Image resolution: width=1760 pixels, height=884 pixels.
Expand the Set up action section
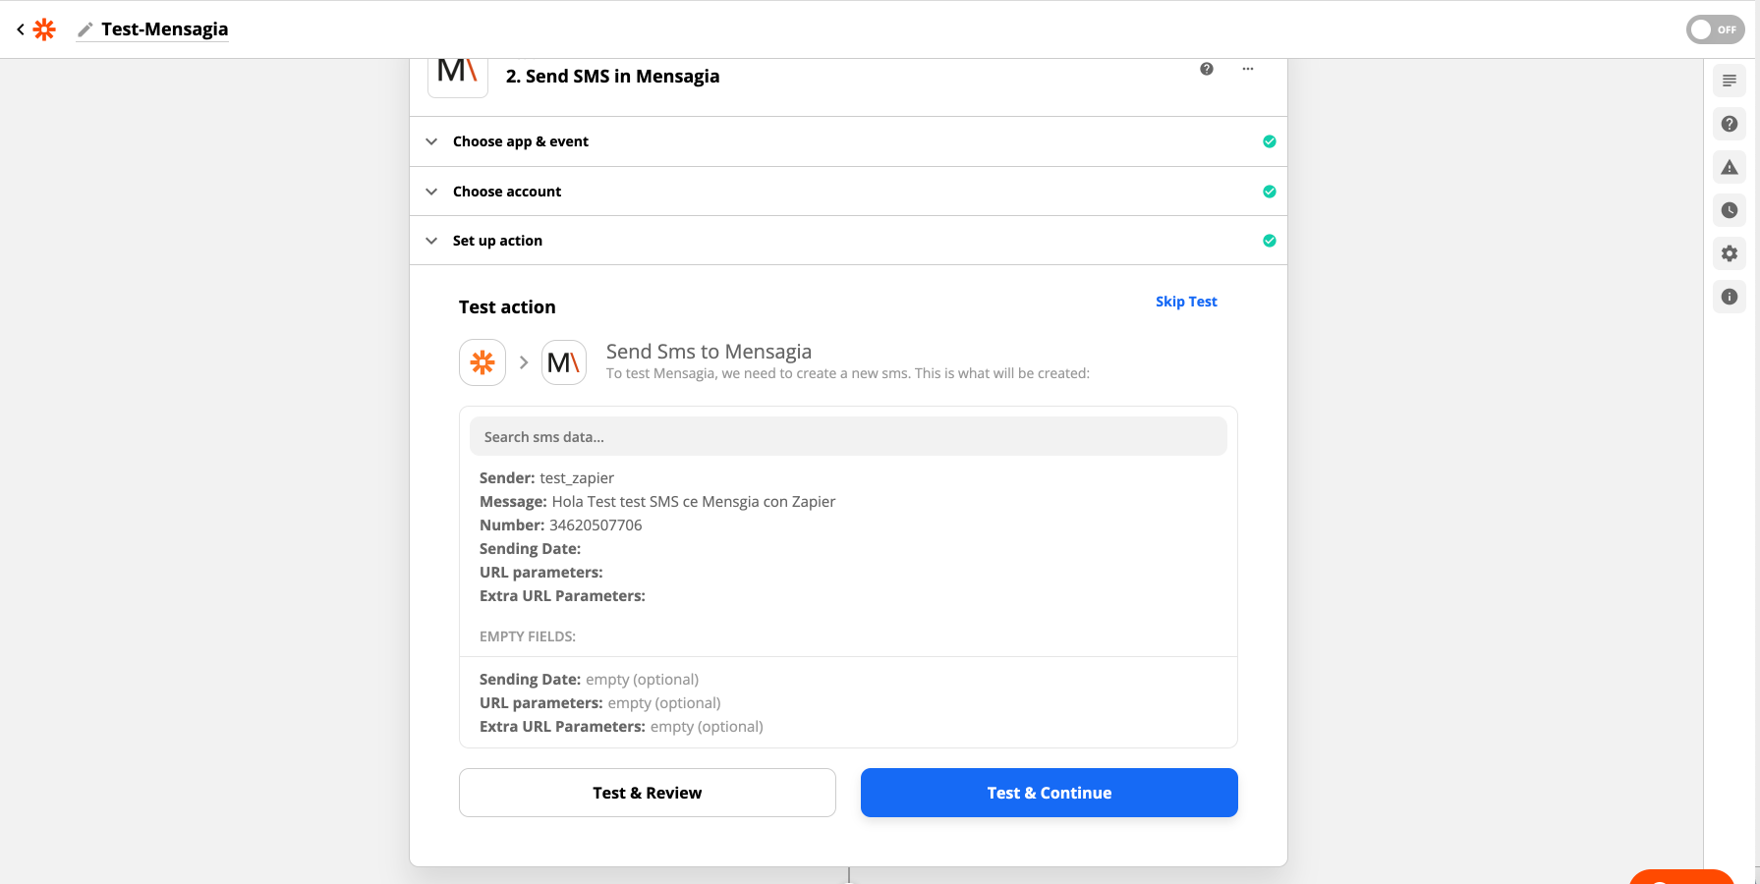click(x=497, y=241)
